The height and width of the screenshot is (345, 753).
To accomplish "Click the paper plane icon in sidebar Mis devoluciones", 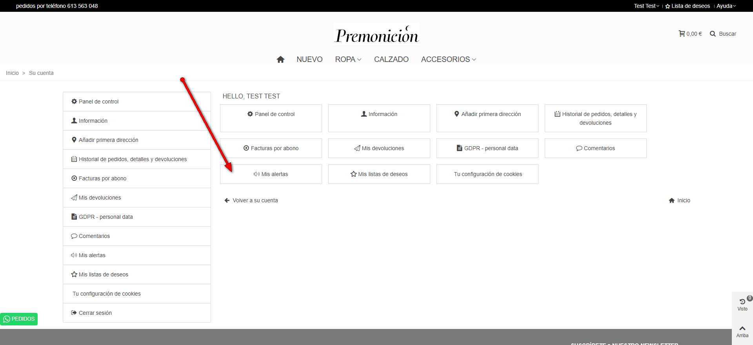I will pyautogui.click(x=74, y=198).
